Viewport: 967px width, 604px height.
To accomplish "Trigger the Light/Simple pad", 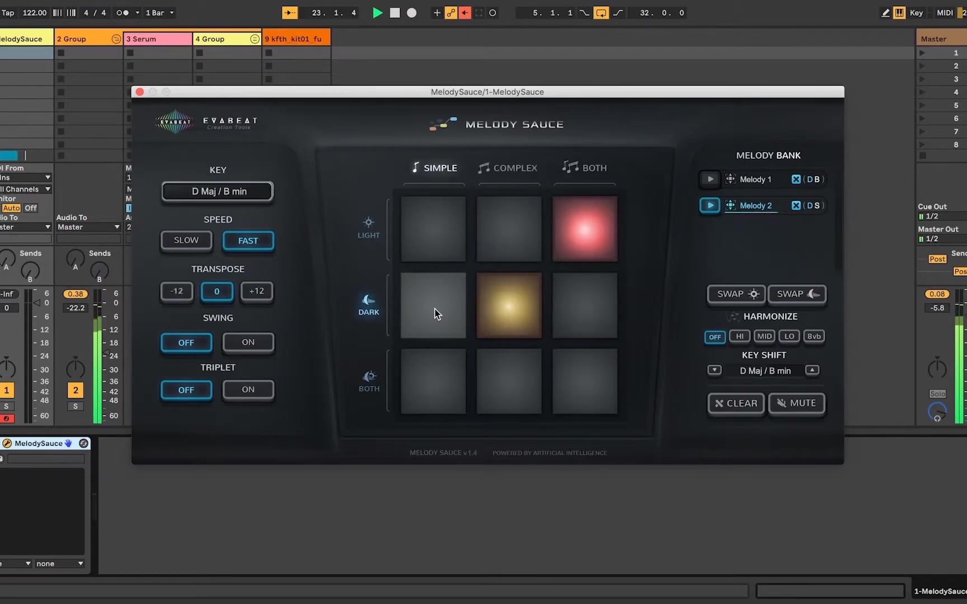I will click(433, 229).
